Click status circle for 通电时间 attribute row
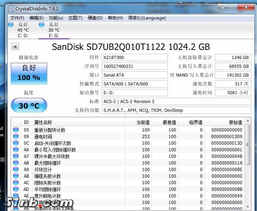 [x=16, y=137]
